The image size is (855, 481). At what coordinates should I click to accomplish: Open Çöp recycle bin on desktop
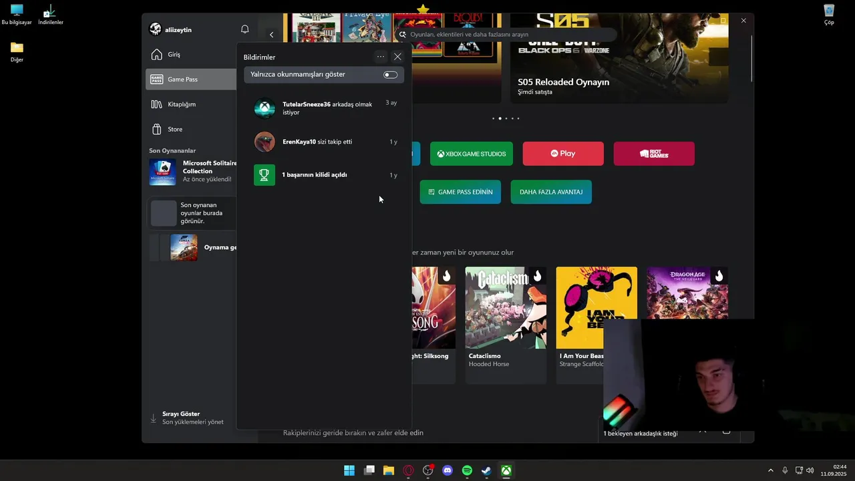click(x=829, y=15)
